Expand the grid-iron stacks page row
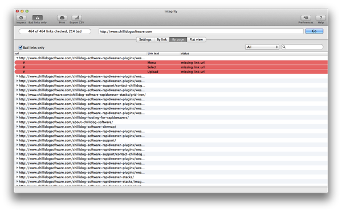 tap(17, 95)
